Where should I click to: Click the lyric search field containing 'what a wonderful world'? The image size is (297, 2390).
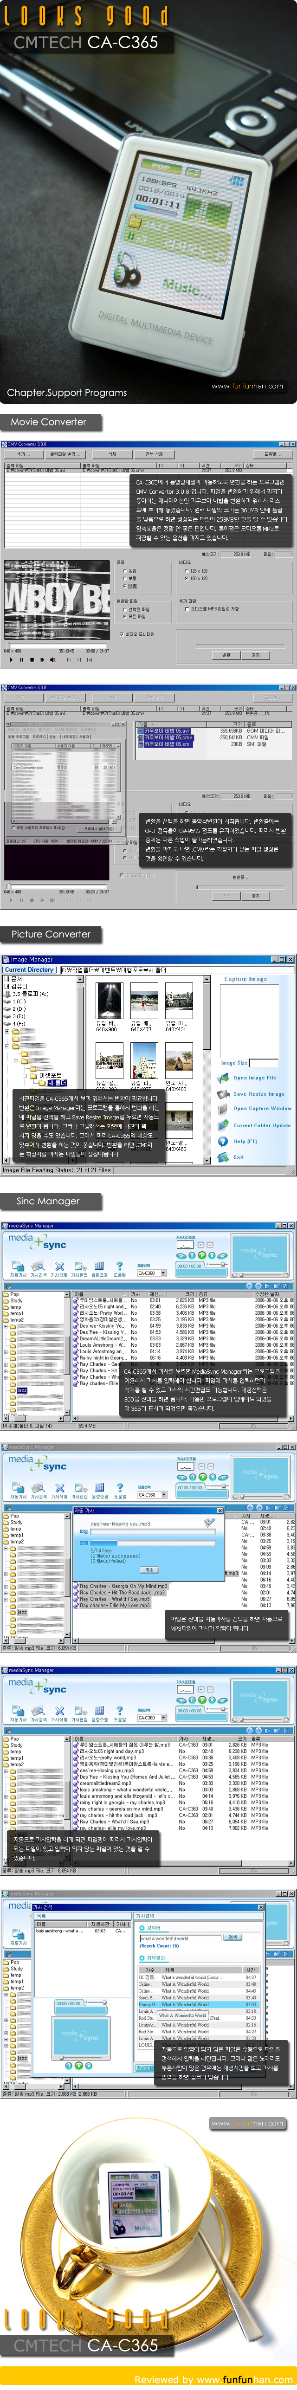coord(181,1937)
